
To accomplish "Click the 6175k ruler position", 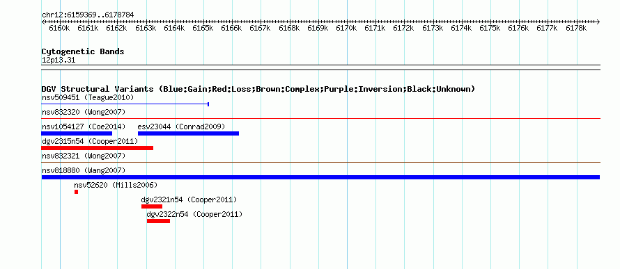I will click(490, 28).
